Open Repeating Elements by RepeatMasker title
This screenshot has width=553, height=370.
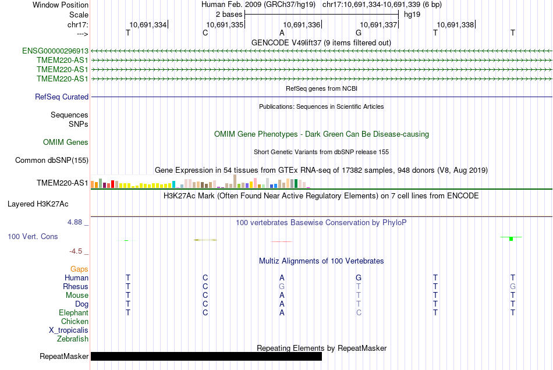(321, 348)
